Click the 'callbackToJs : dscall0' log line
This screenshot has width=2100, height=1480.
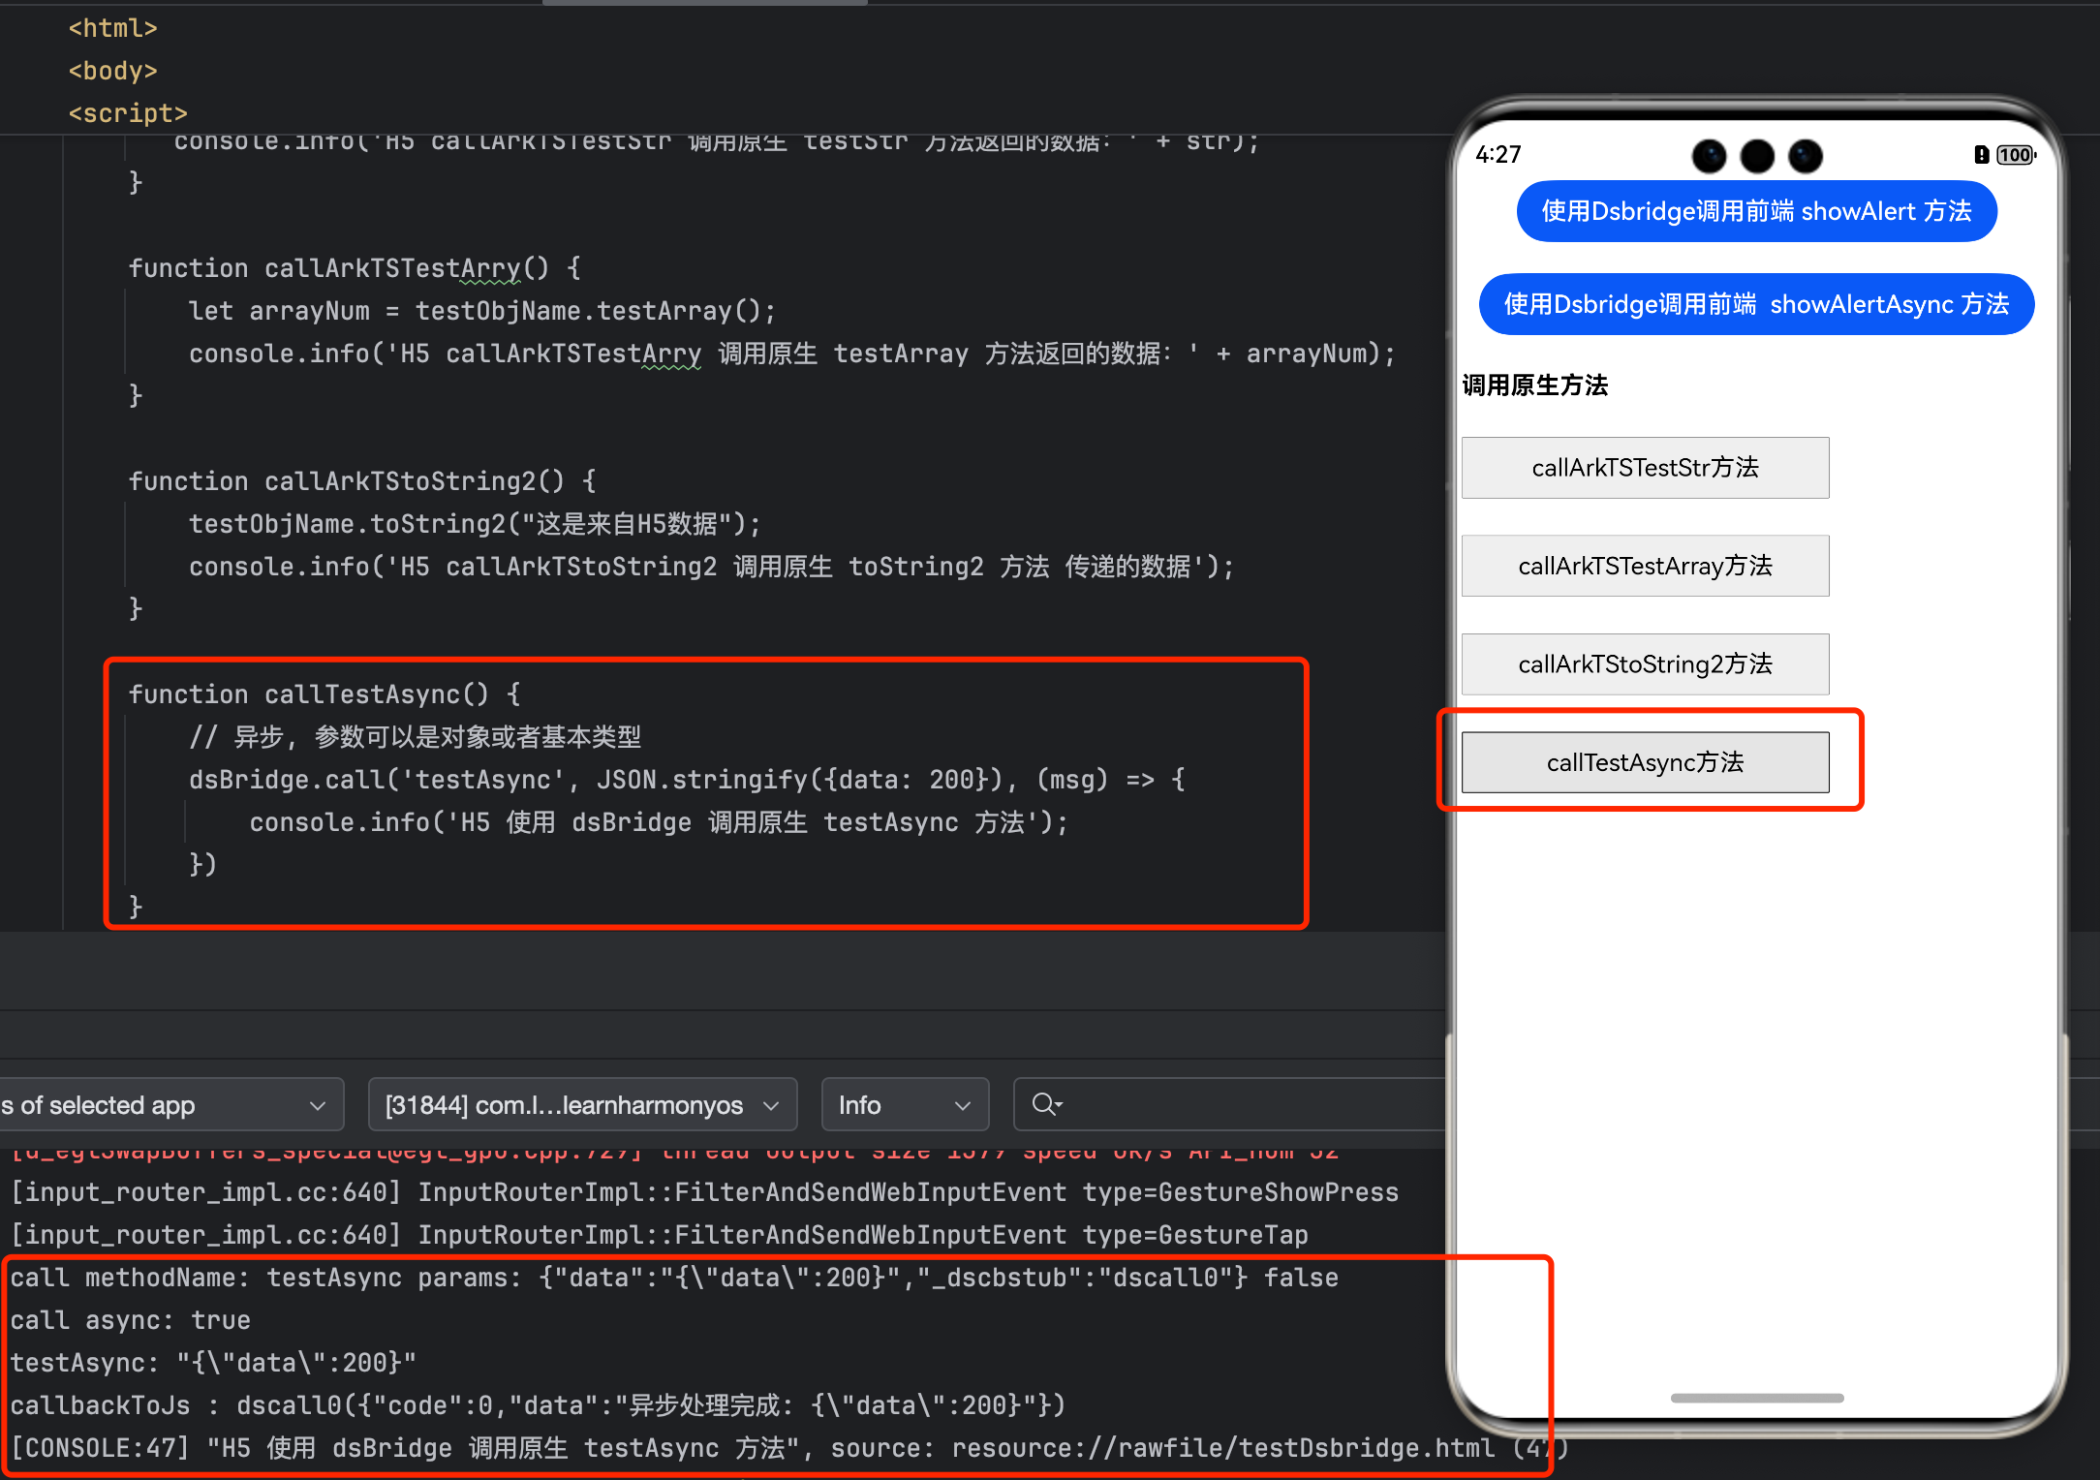coord(539,1405)
